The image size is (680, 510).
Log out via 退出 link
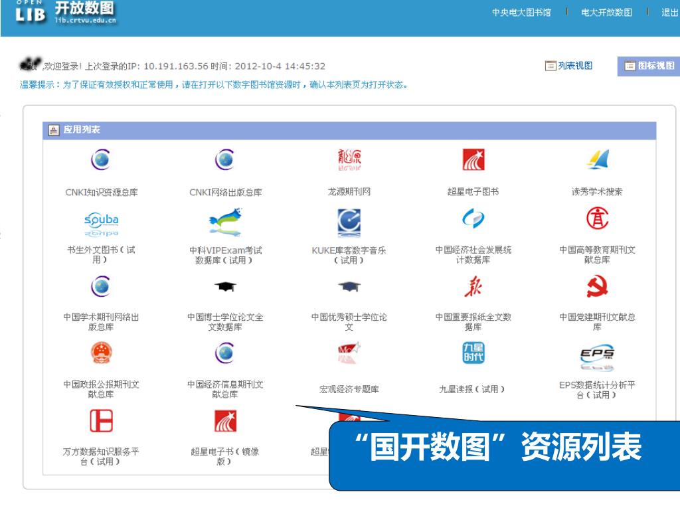[x=670, y=13]
